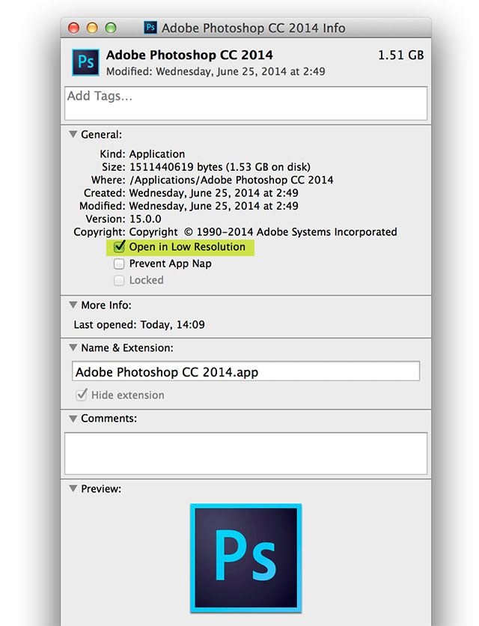Image resolution: width=479 pixels, height=626 pixels.
Task: Click the Last opened: Today, 14:09 text
Action: (x=139, y=324)
